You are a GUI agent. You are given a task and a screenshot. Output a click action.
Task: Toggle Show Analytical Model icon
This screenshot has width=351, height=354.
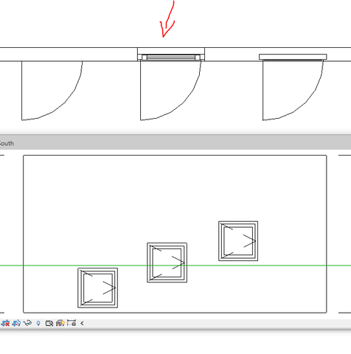tap(60, 323)
